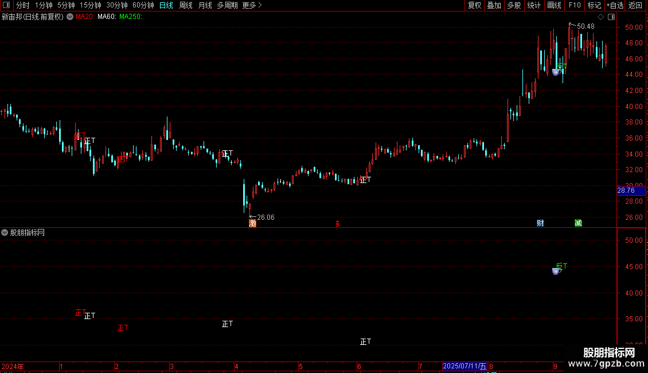Click the orange 激 event marker
648x373 pixels.
click(252, 223)
